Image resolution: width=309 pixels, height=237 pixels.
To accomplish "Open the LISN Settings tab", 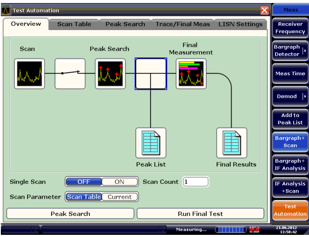I will coord(240,24).
